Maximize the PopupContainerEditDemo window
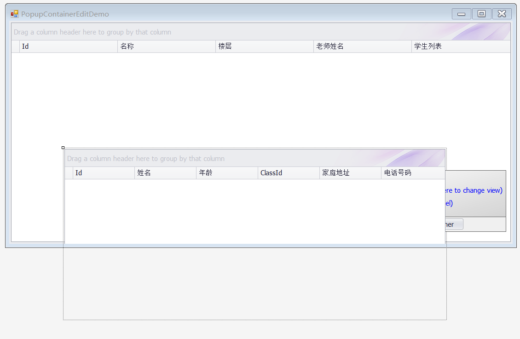The height and width of the screenshot is (339, 520). click(481, 13)
